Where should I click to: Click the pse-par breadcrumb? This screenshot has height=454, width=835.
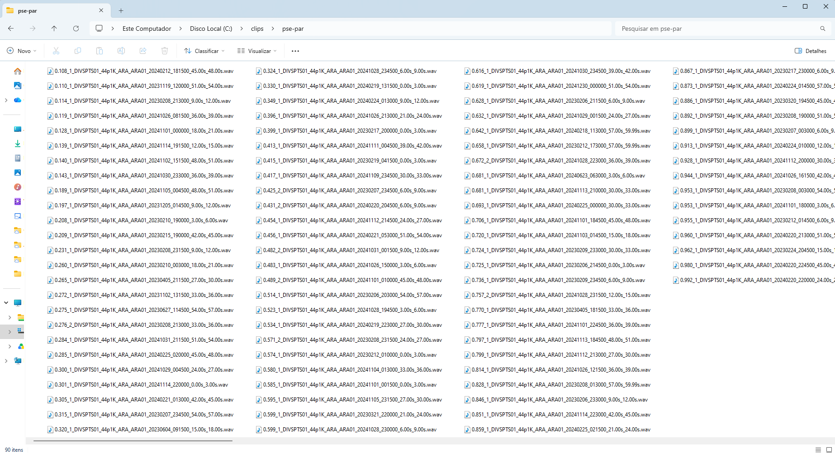(293, 29)
